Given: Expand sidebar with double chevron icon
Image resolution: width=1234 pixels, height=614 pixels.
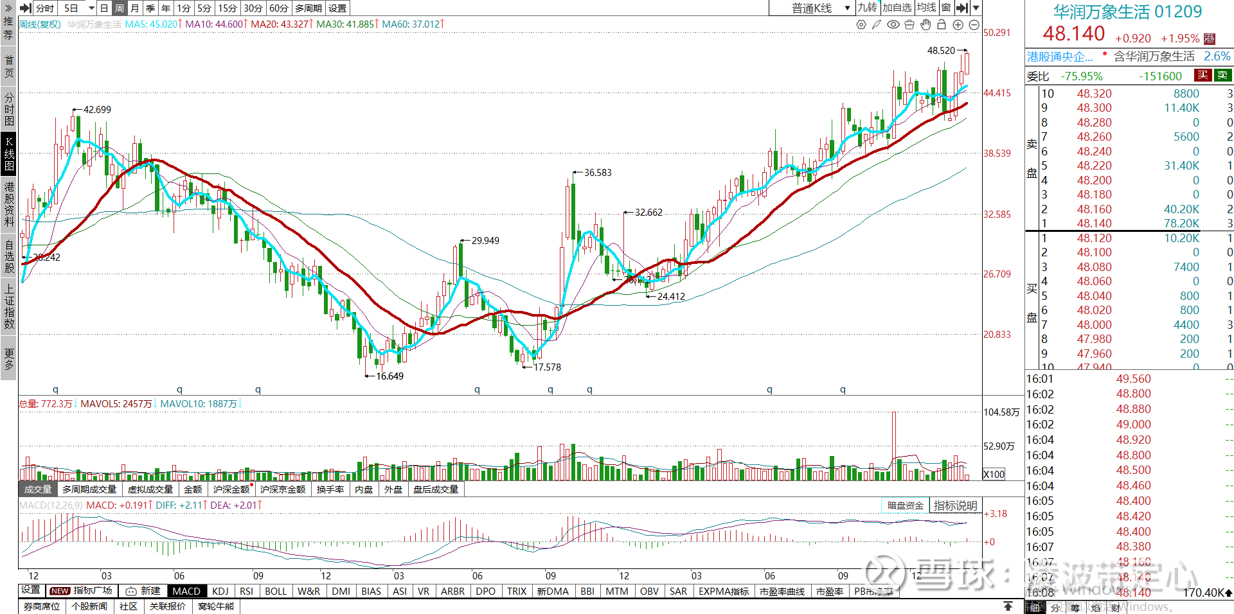Looking at the screenshot, I should click(x=8, y=8).
